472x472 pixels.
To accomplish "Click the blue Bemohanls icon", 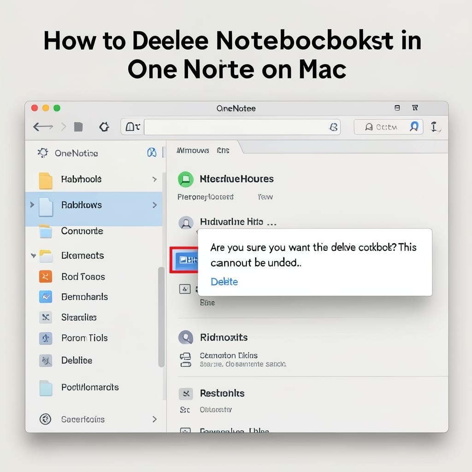I will point(46,297).
